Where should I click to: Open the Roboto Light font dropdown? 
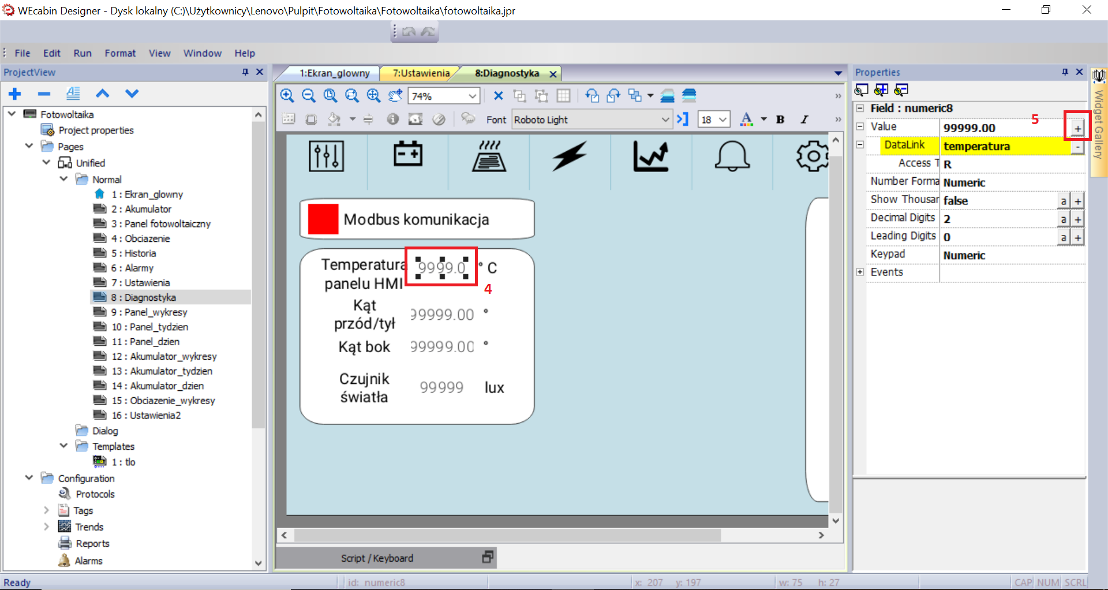tap(665, 120)
